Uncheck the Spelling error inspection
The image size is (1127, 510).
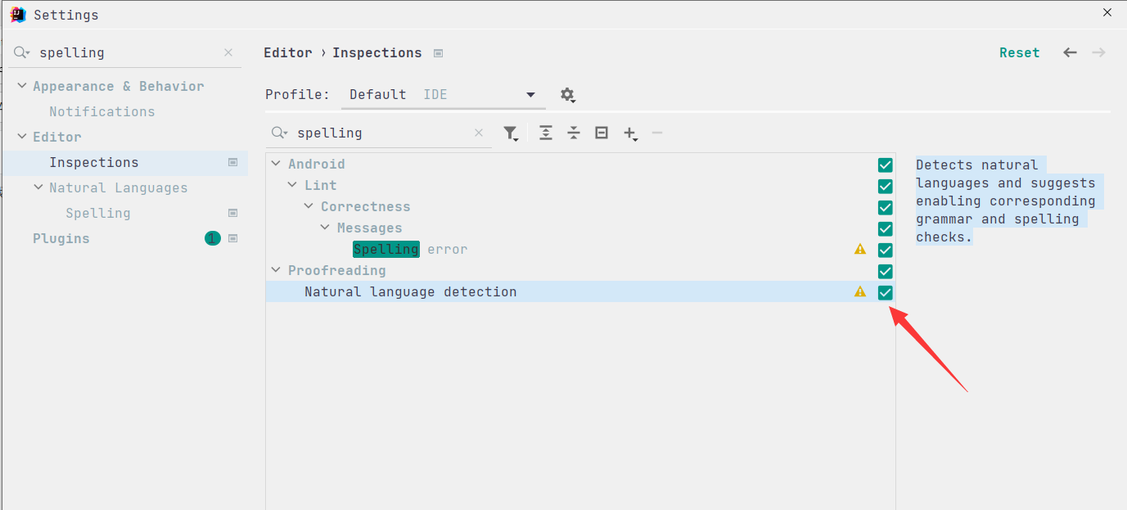(x=885, y=250)
